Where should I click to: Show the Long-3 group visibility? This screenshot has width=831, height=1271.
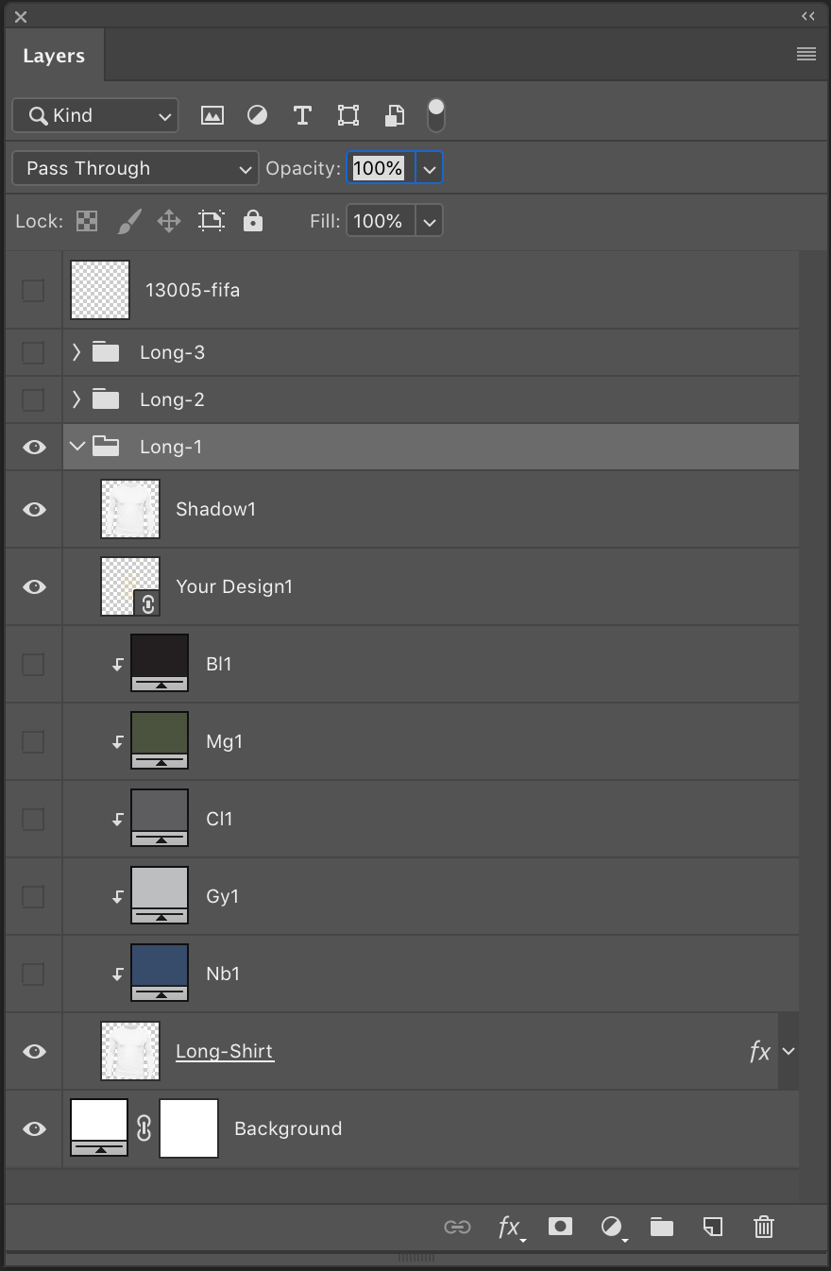(33, 352)
